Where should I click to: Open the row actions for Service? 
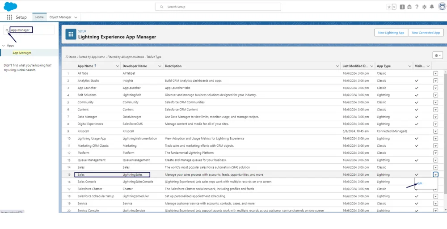tap(435, 204)
